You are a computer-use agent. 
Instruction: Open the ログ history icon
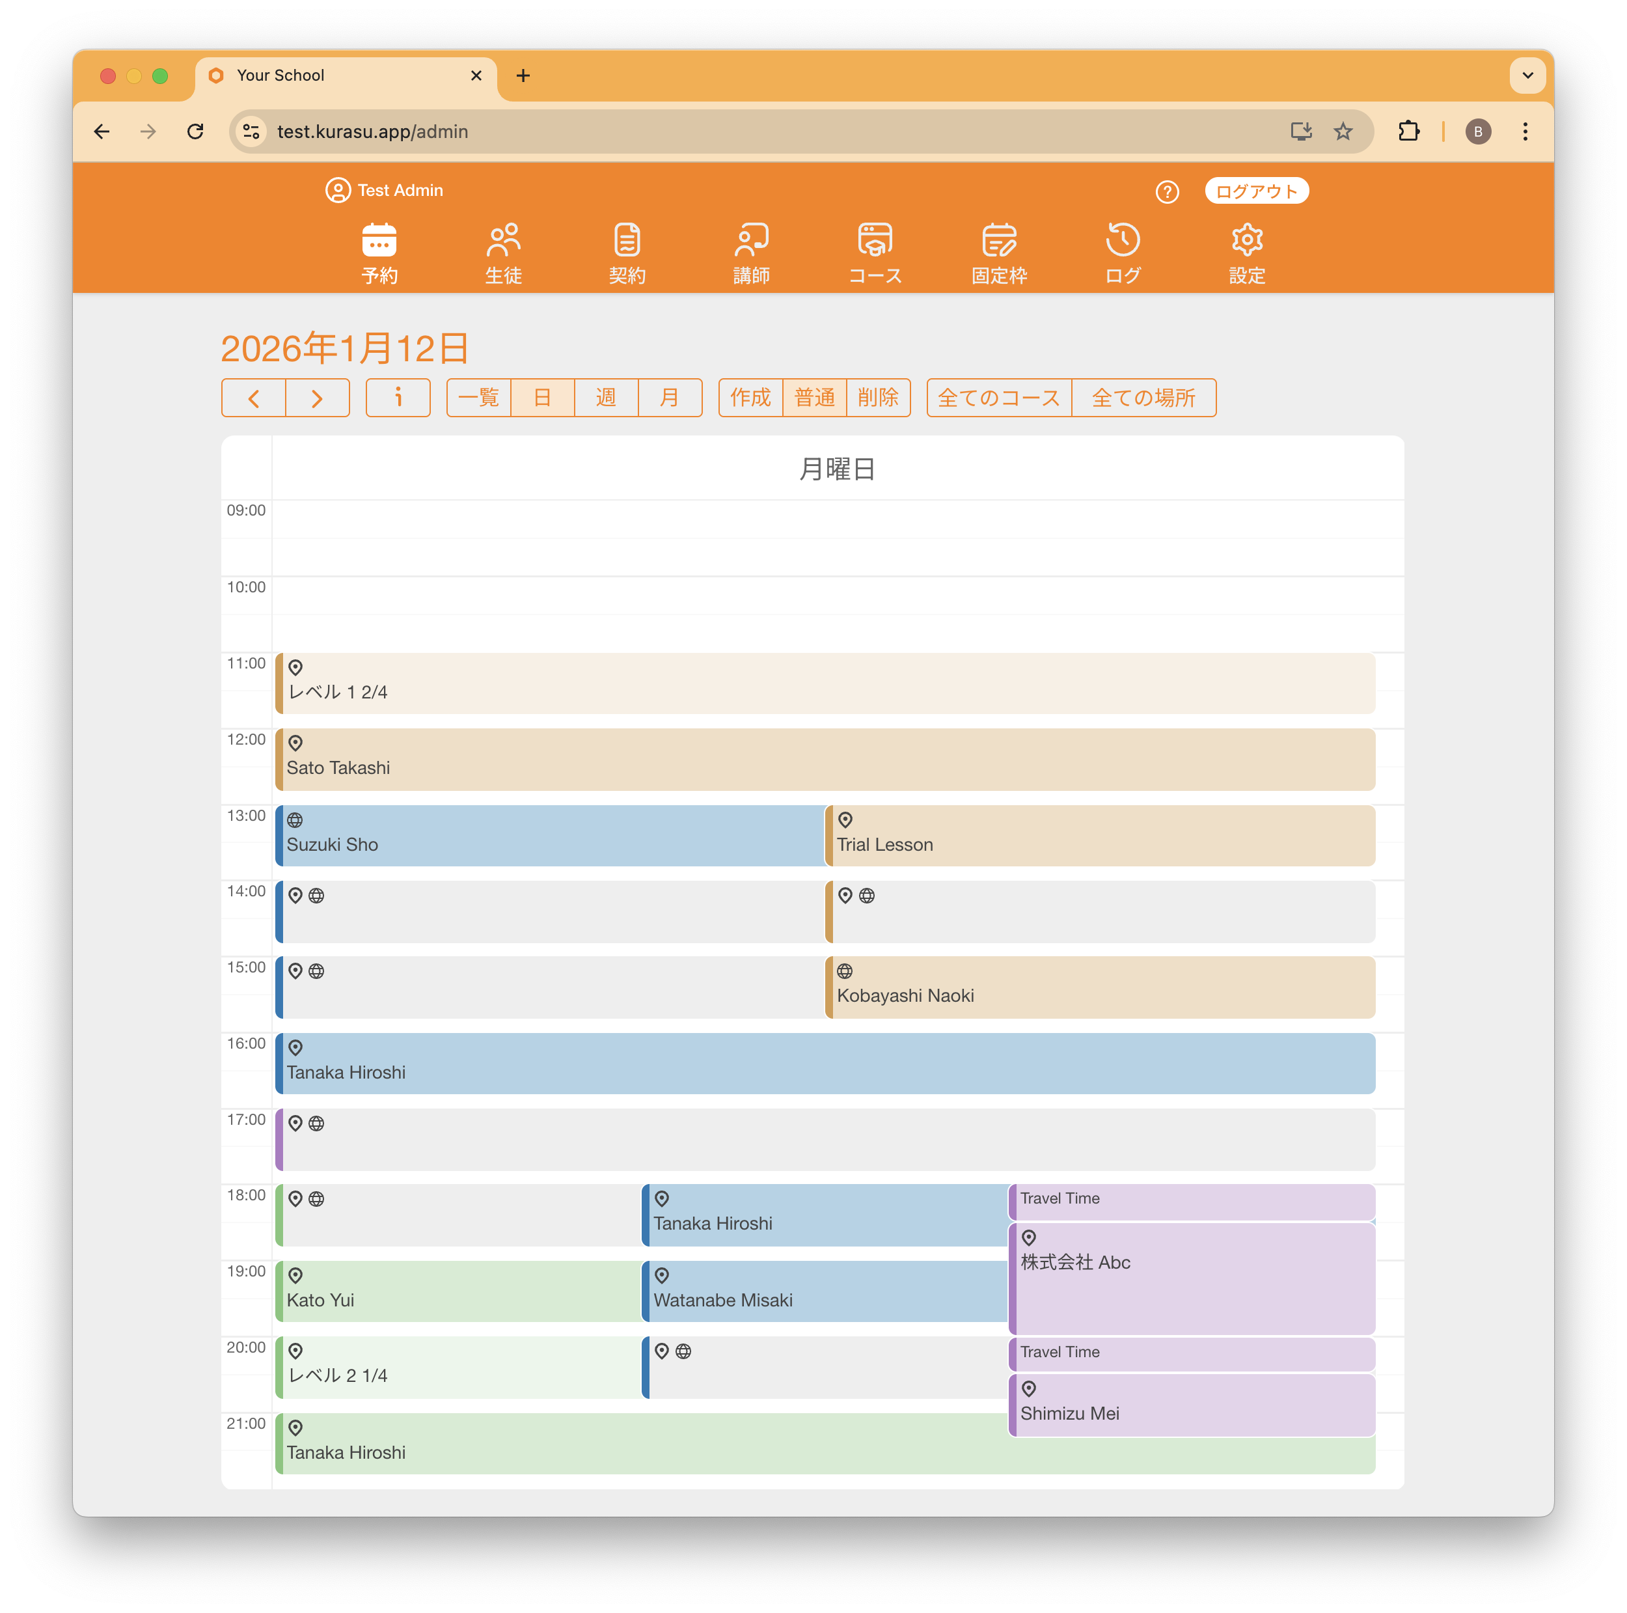(1123, 241)
